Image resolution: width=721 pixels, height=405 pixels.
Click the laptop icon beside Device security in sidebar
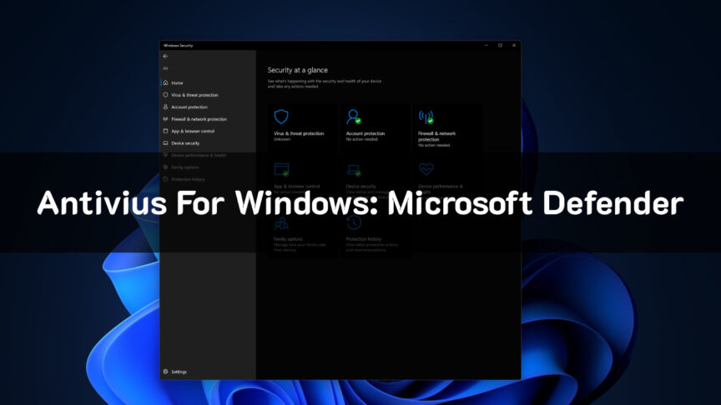click(x=165, y=142)
